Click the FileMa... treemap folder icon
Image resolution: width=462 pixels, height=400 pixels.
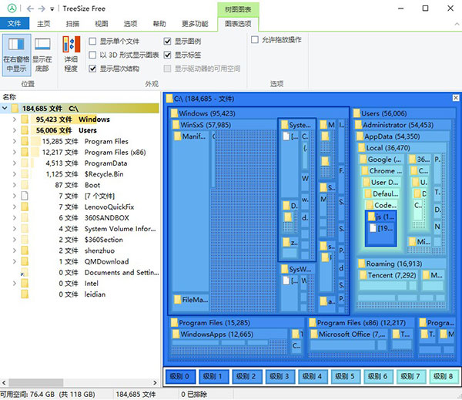click(177, 299)
